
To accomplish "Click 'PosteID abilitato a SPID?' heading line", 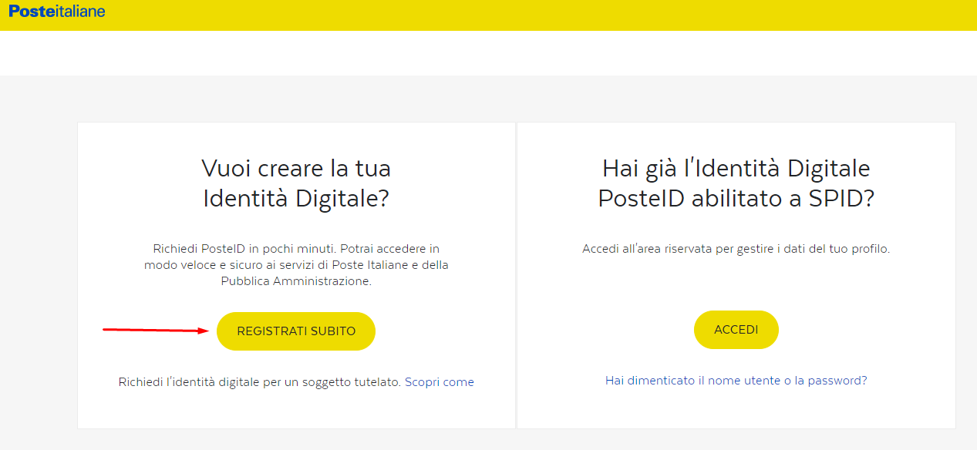I will pos(736,198).
